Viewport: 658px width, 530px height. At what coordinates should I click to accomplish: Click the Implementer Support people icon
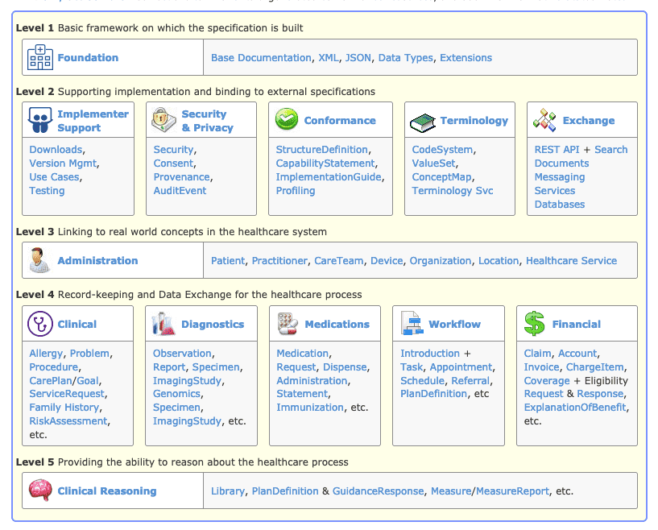click(40, 121)
